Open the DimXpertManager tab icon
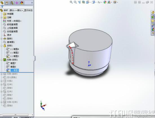The width and height of the screenshot is (155, 118). point(17,3)
